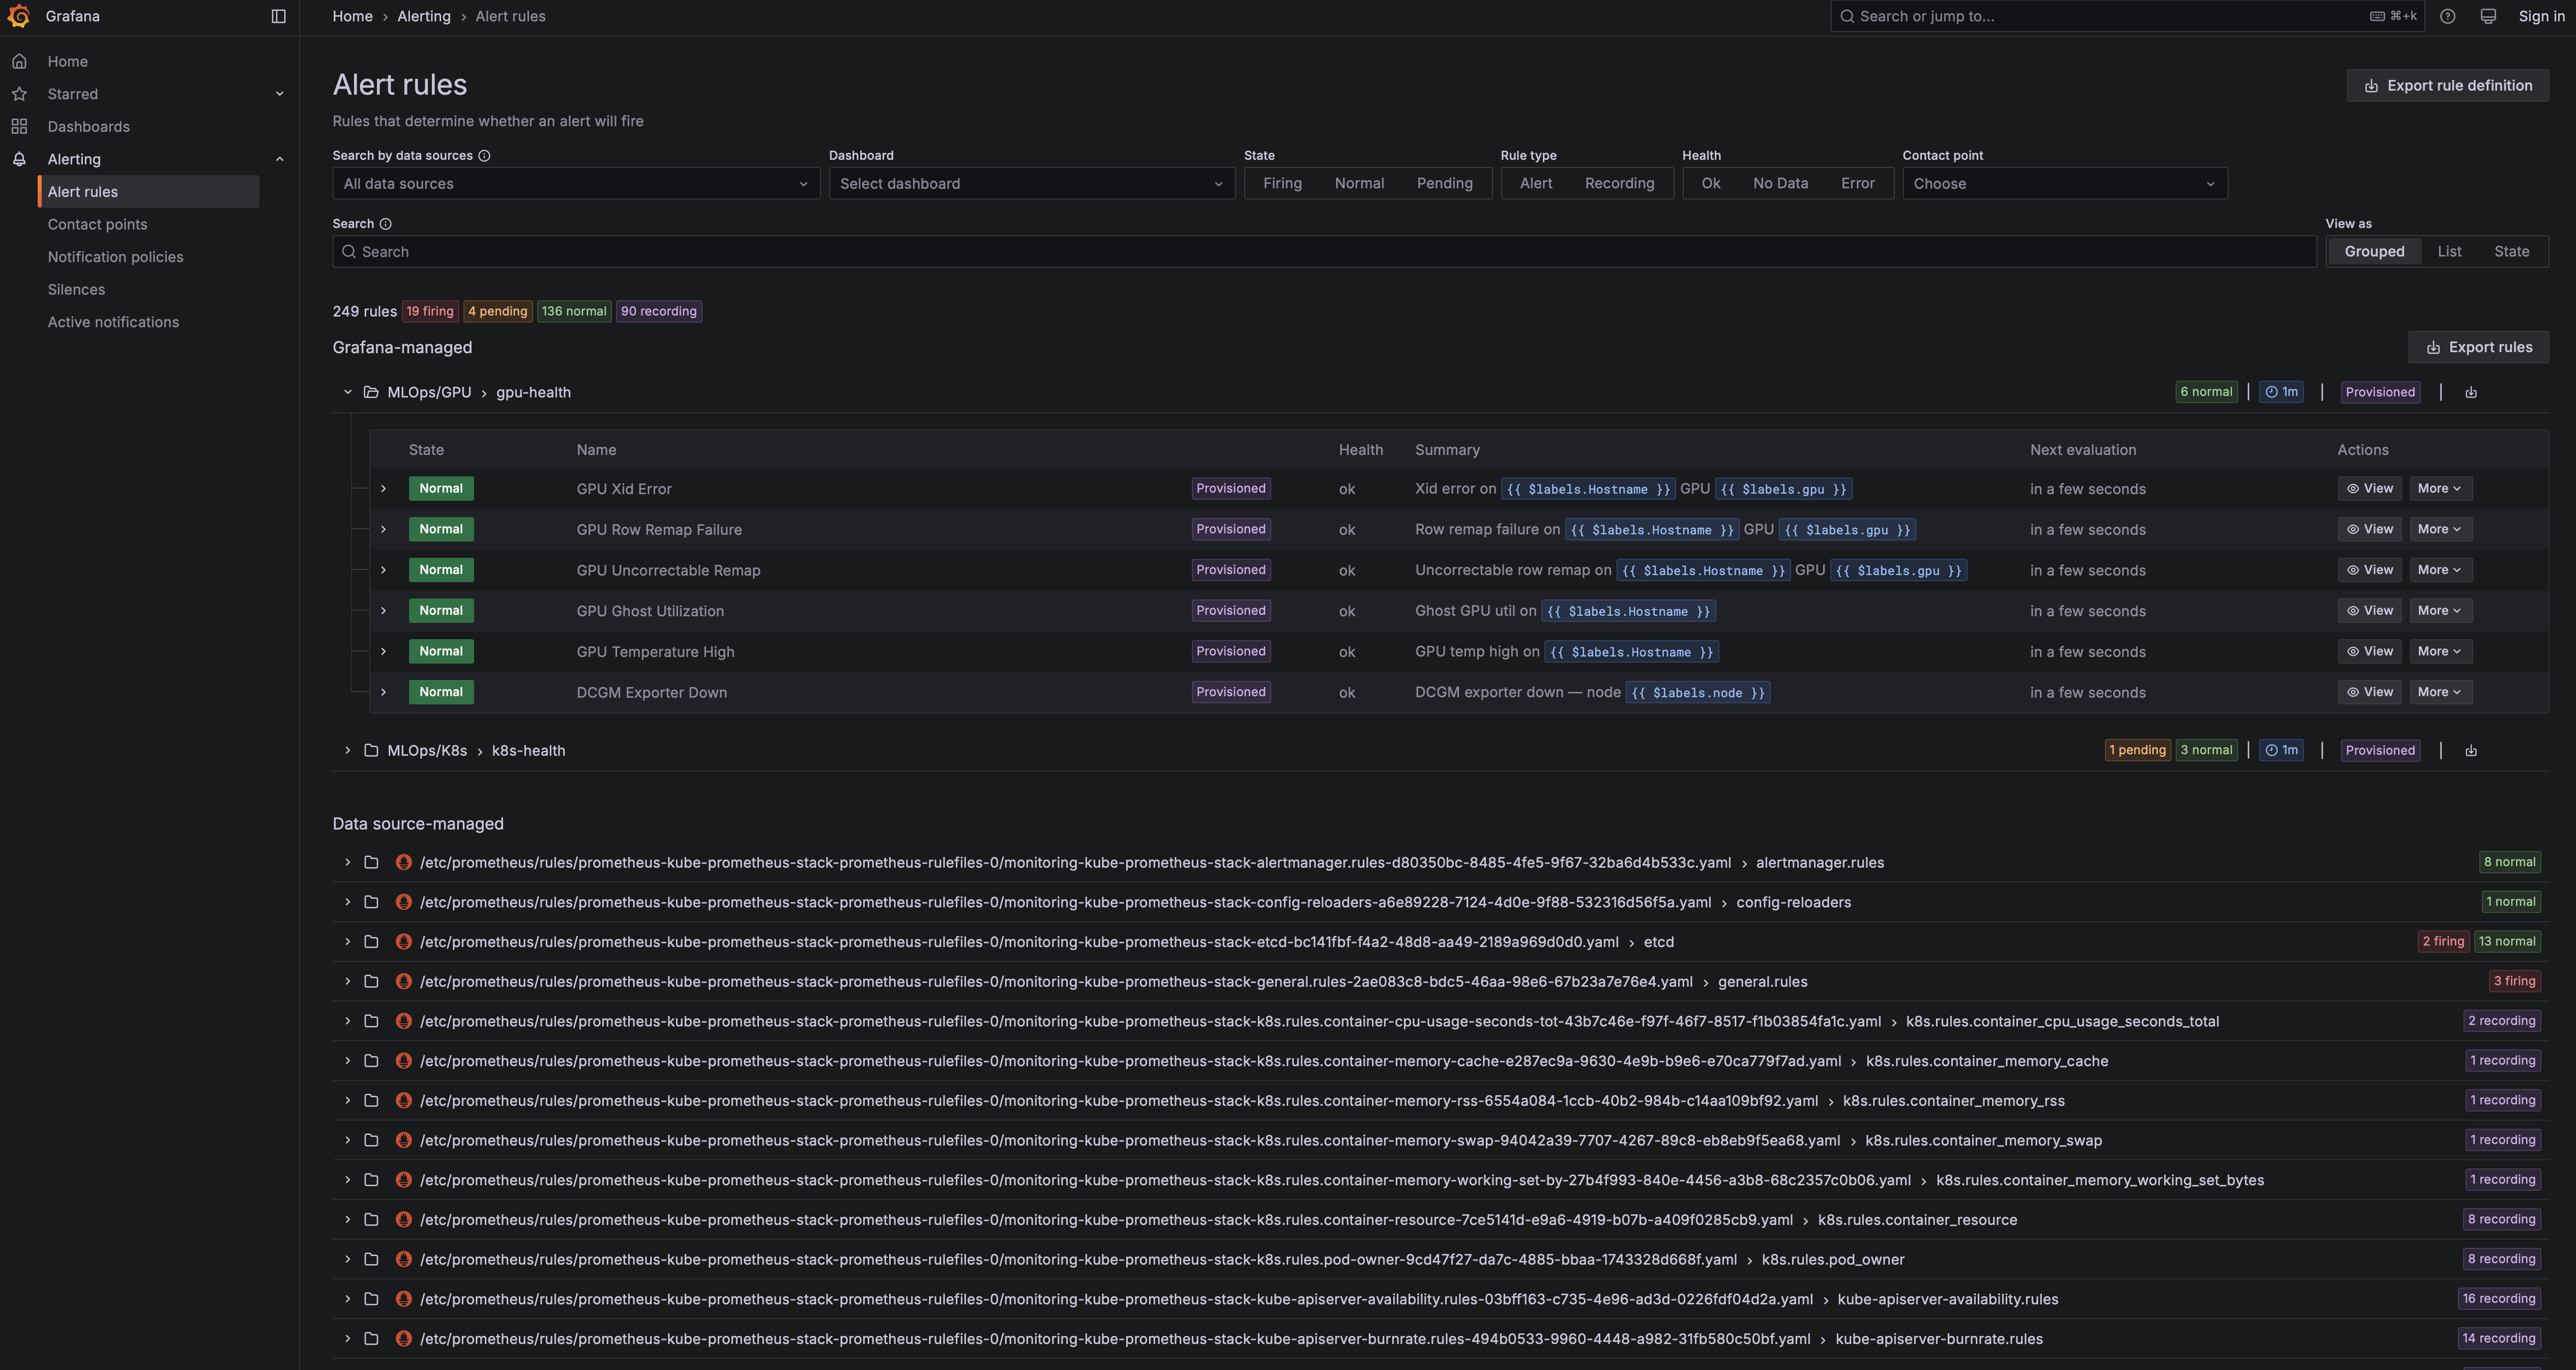View the DCGM Exporter Down rule
The height and width of the screenshot is (1370, 2576).
[x=2369, y=692]
